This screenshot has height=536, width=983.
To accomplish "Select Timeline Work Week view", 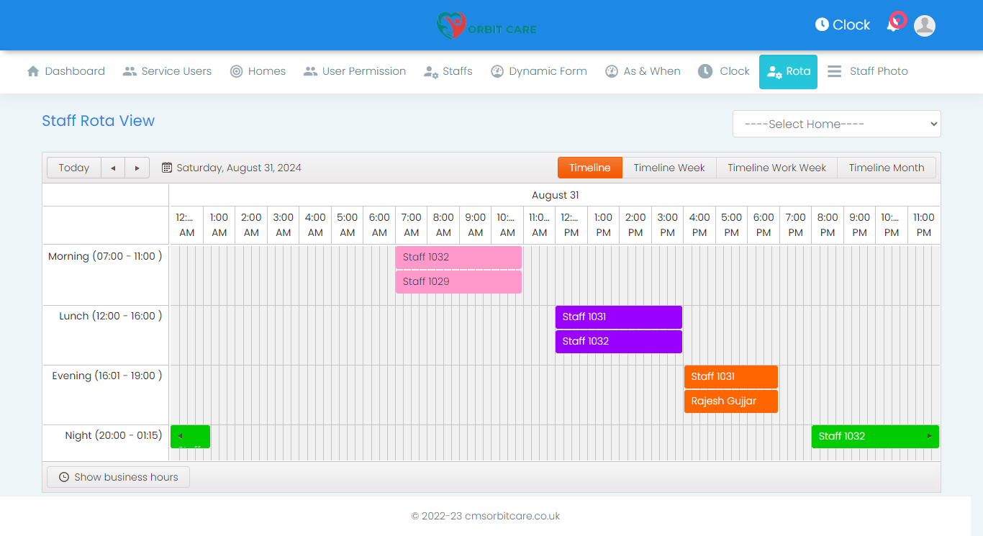I will click(x=776, y=168).
